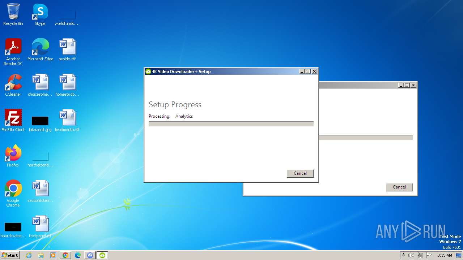The width and height of the screenshot is (463, 260).
Task: Click the 8:15 AM taskbar clock
Action: pyautogui.click(x=445, y=255)
